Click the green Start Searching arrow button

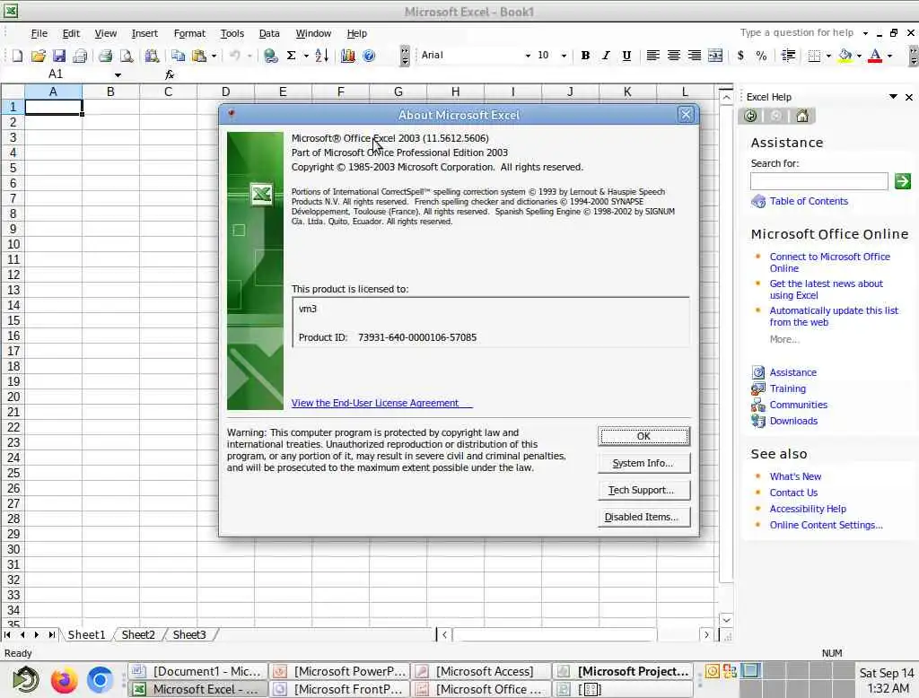(903, 181)
